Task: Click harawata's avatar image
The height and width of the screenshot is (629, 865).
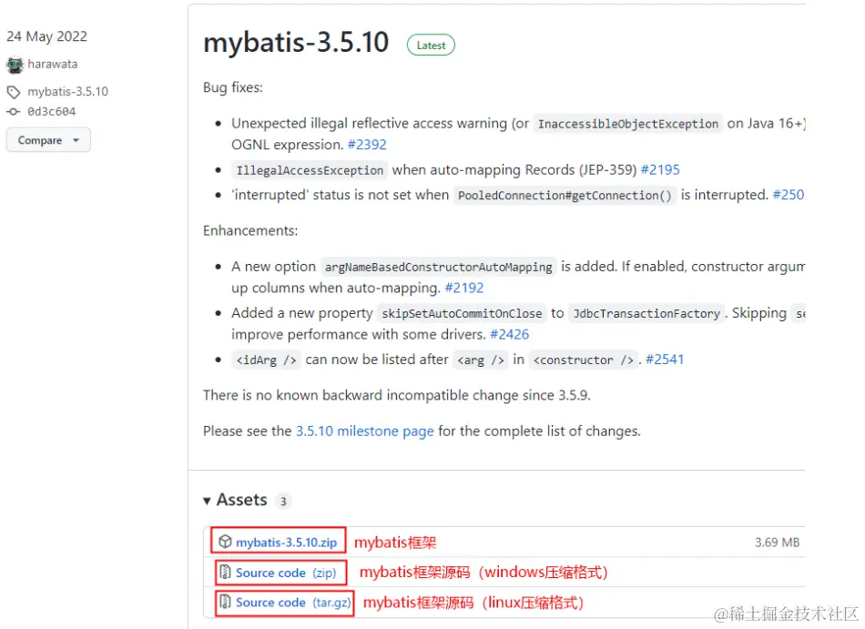Action: point(15,65)
